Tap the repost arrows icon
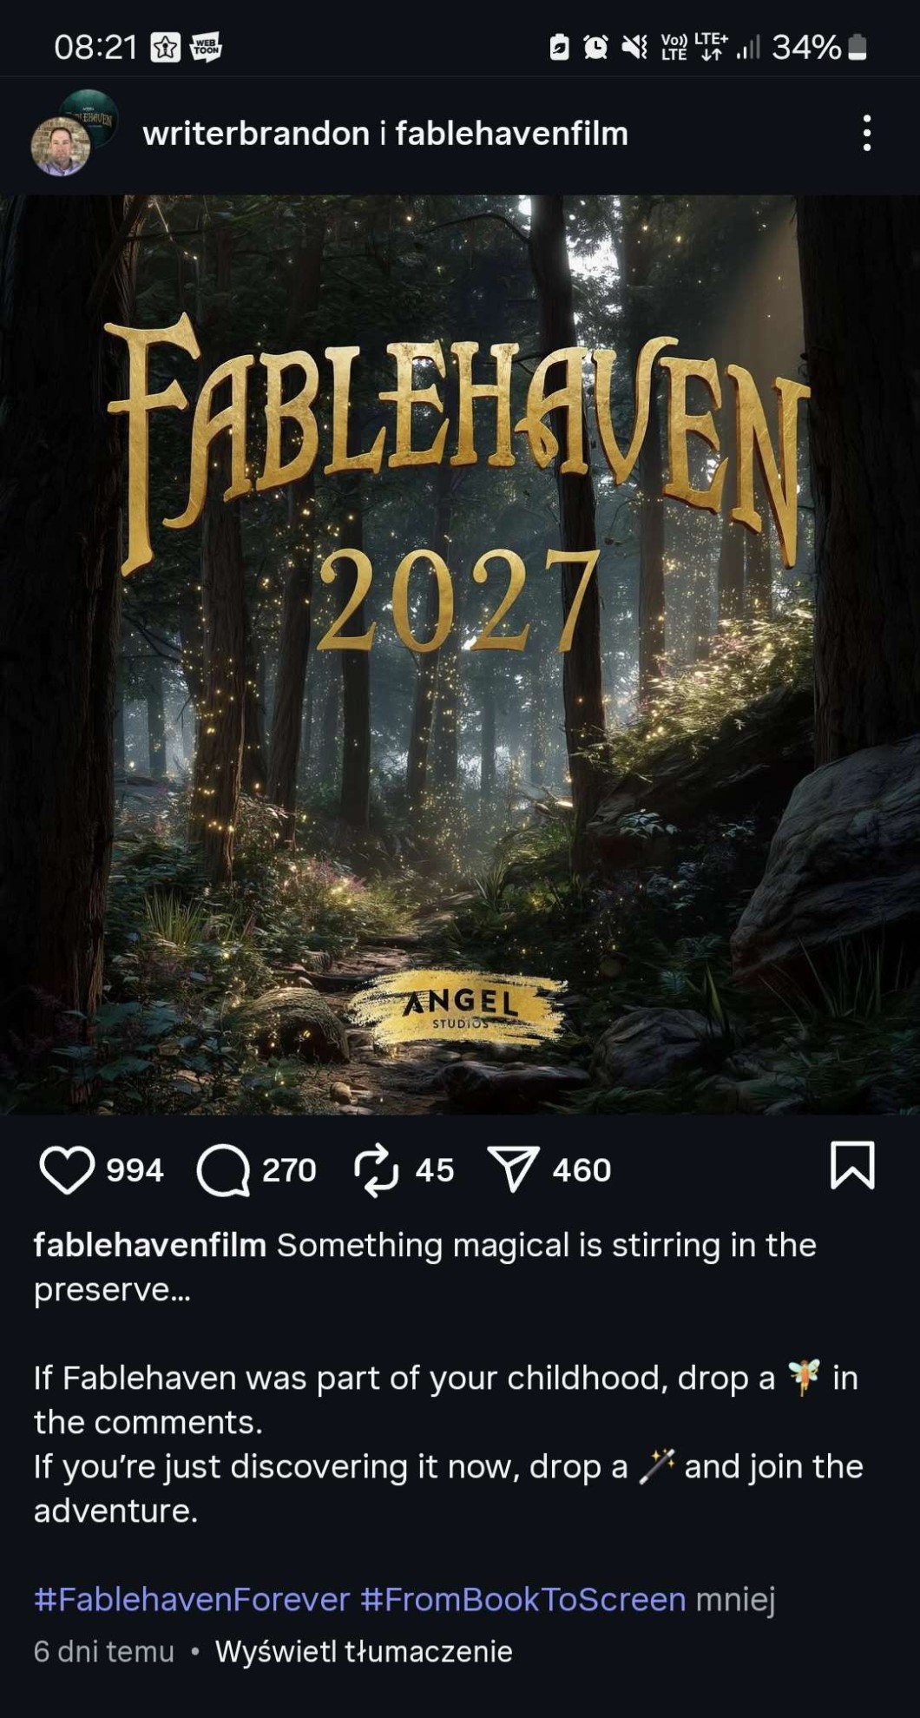 [x=377, y=1170]
